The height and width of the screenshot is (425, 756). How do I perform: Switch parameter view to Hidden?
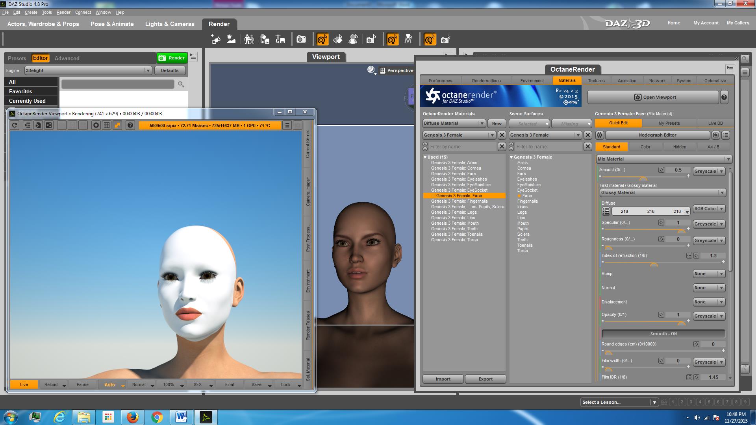[680, 147]
